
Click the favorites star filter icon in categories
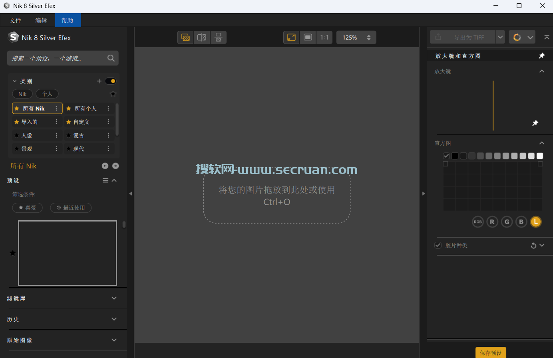coord(113,94)
